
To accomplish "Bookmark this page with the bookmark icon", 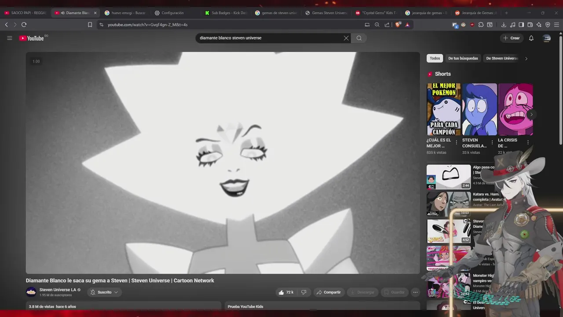I will (x=90, y=25).
